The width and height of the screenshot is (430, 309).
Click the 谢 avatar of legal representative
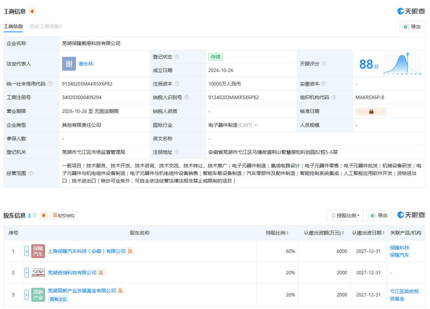coord(69,64)
